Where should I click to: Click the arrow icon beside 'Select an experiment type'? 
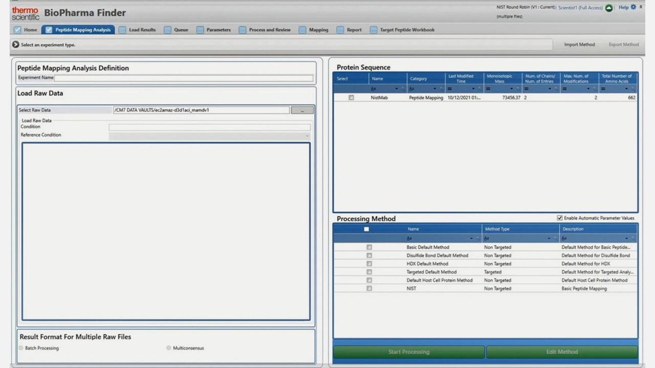[15, 44]
